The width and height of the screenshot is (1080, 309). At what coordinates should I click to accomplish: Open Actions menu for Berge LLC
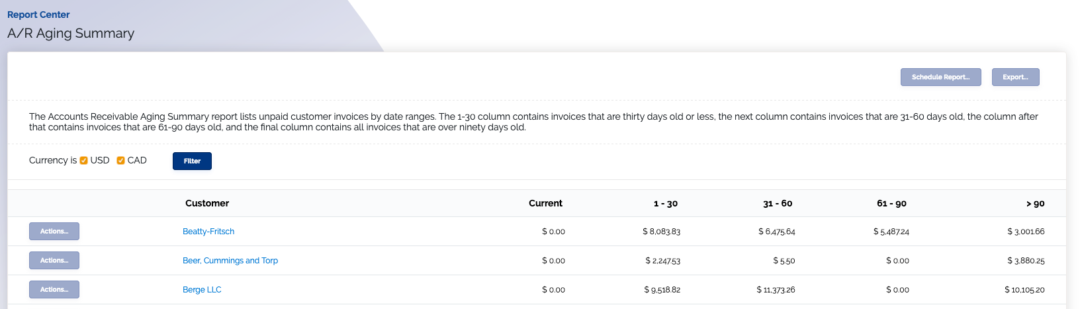pyautogui.click(x=54, y=289)
